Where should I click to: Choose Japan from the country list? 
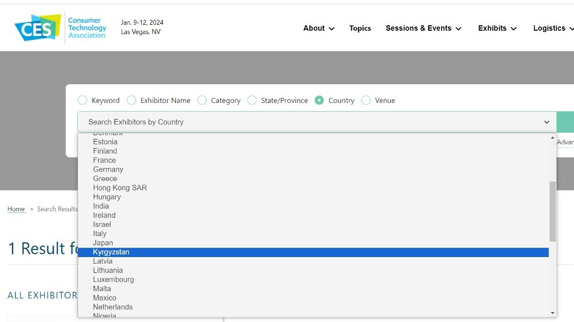pos(313,243)
